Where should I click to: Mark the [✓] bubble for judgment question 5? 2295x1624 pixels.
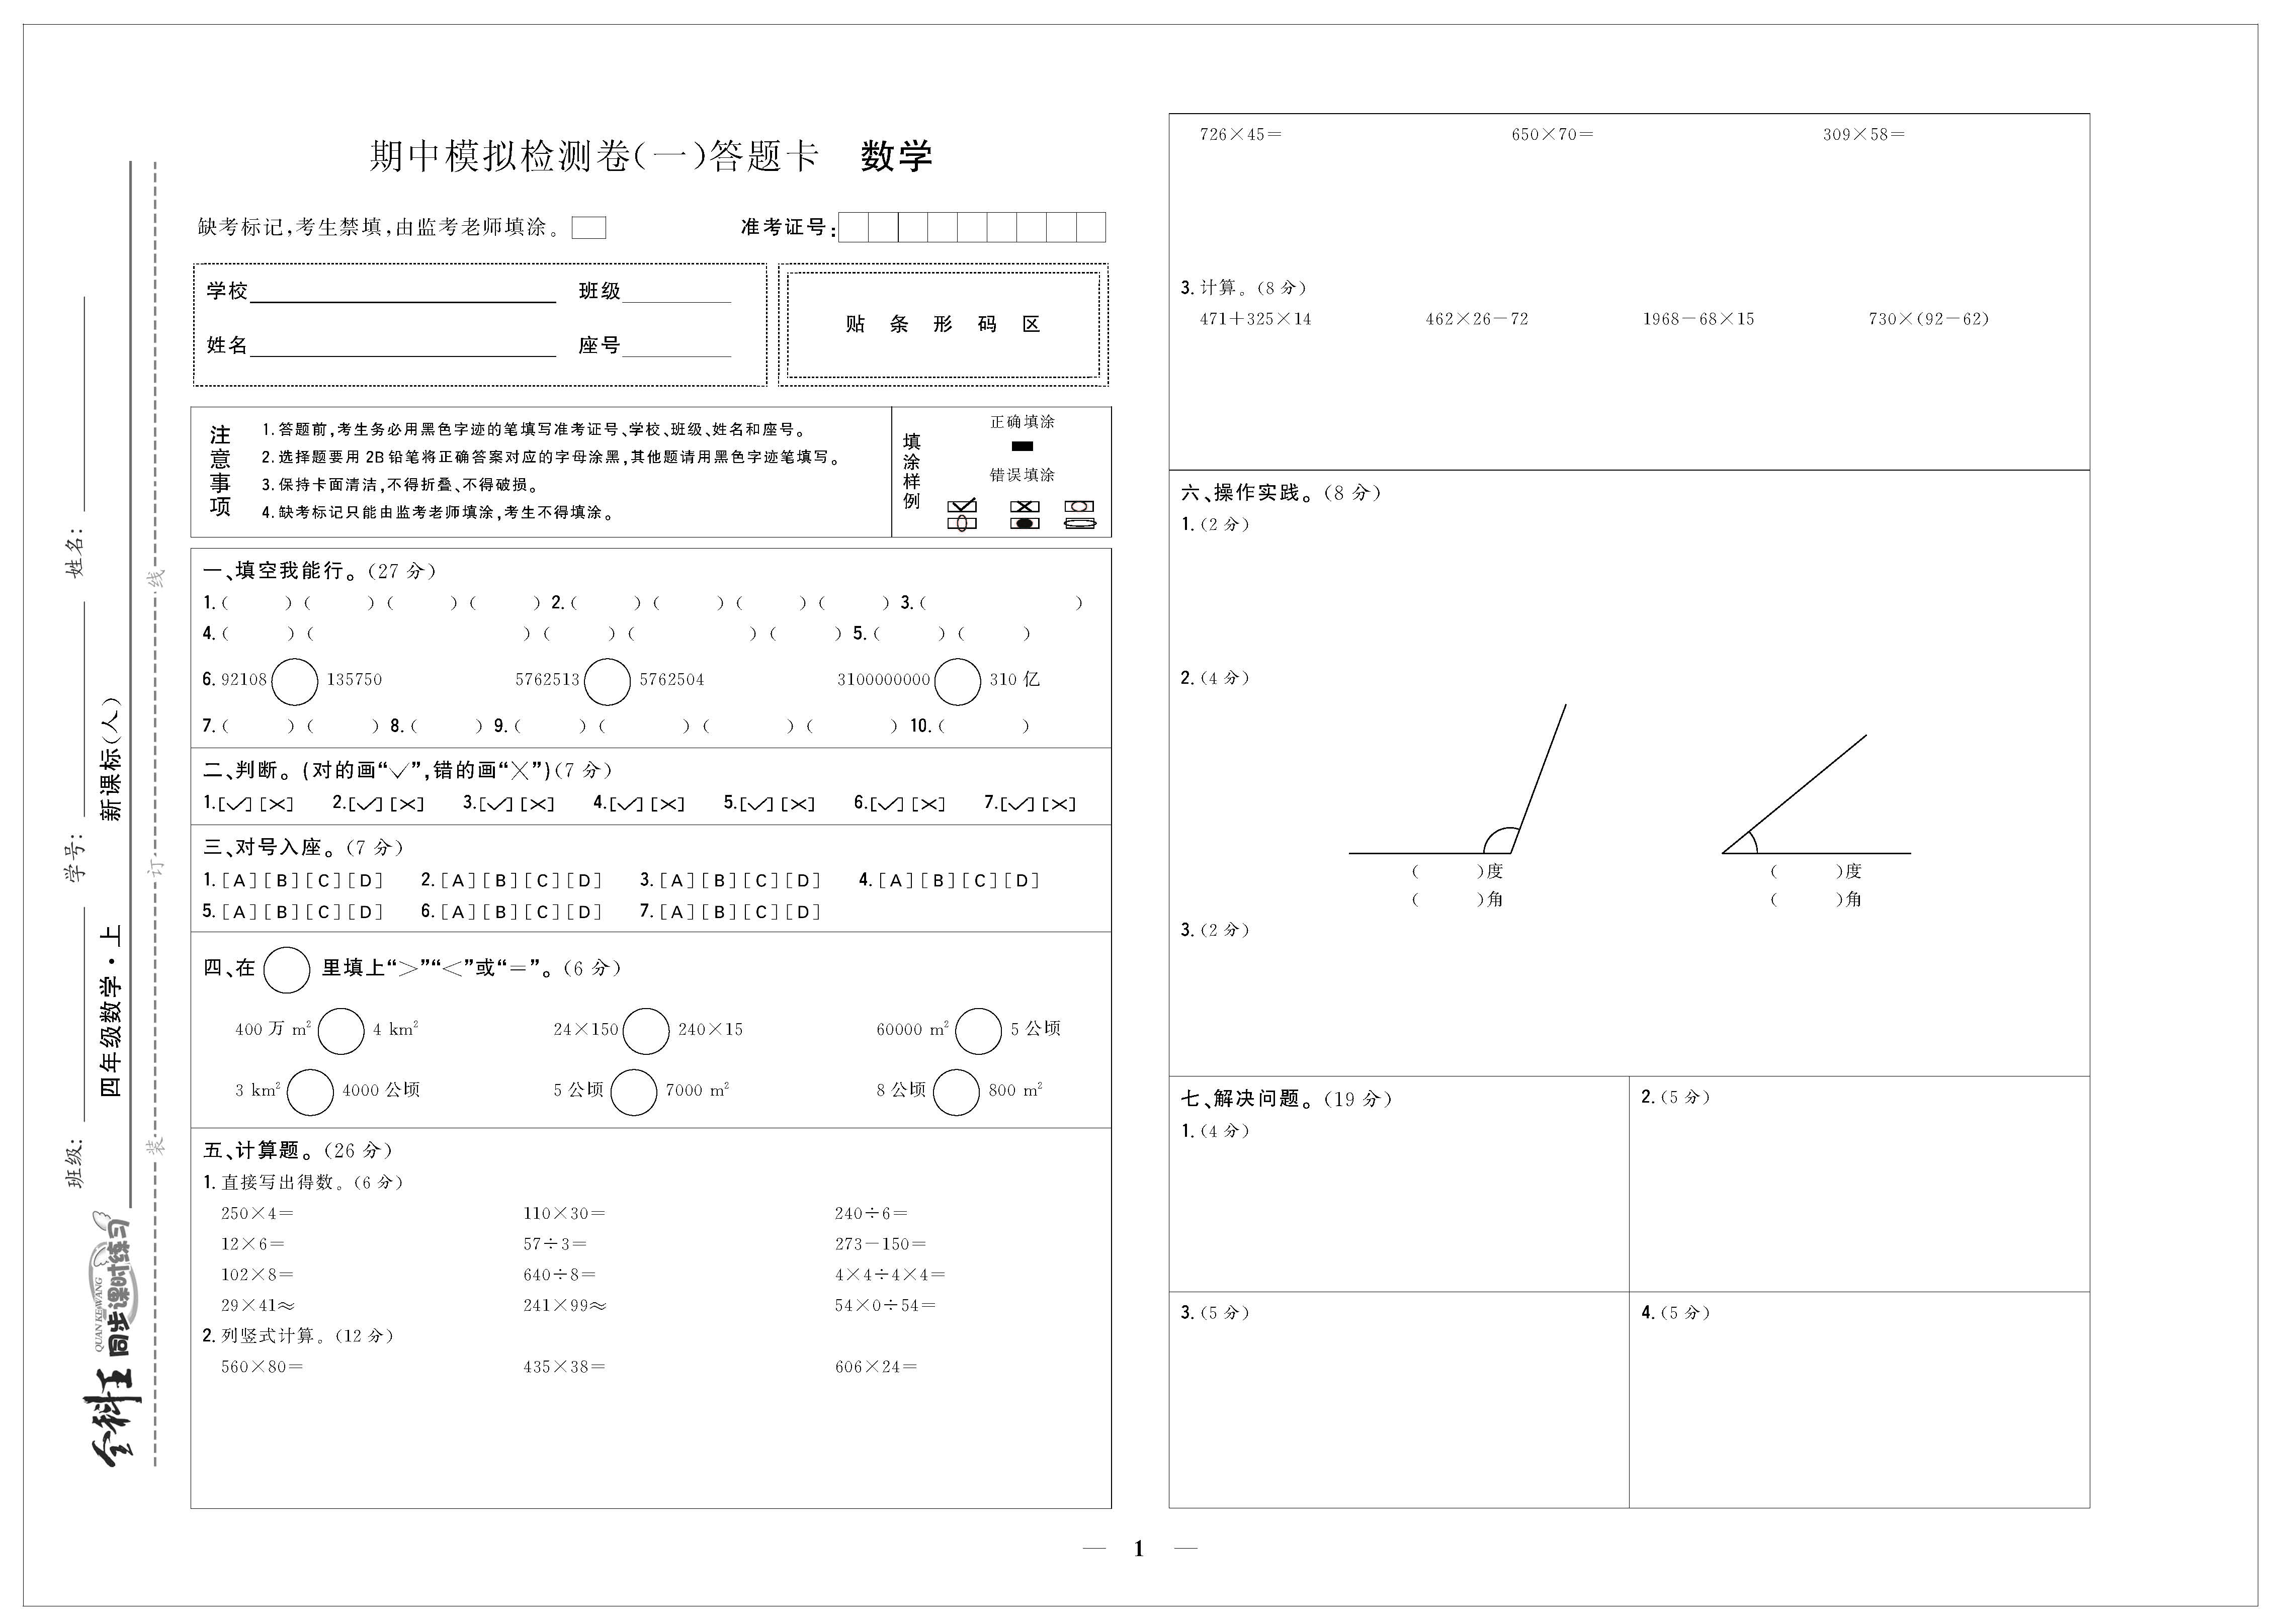pos(756,804)
